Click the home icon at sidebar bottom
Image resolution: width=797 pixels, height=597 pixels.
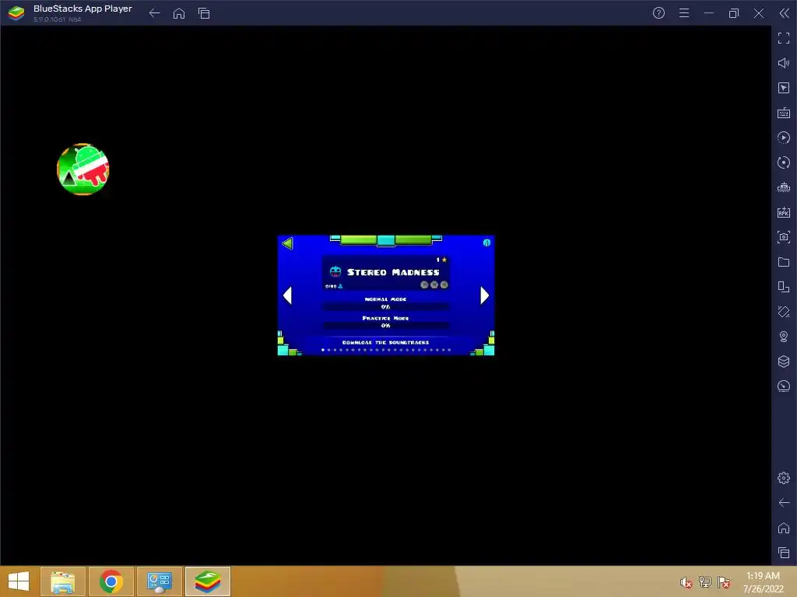tap(783, 528)
